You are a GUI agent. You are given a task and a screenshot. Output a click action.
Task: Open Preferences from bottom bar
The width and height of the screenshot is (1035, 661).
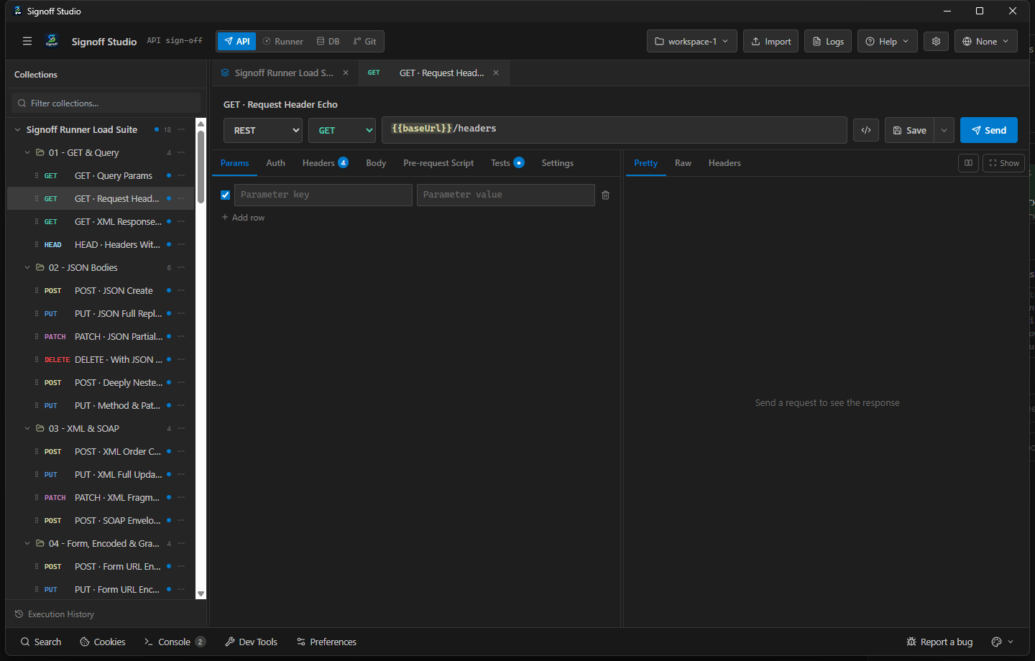coord(326,642)
